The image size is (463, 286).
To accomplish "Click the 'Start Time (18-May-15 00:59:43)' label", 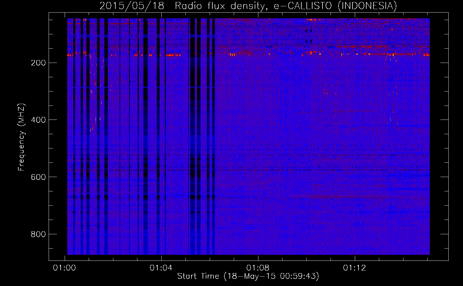I will (248, 276).
